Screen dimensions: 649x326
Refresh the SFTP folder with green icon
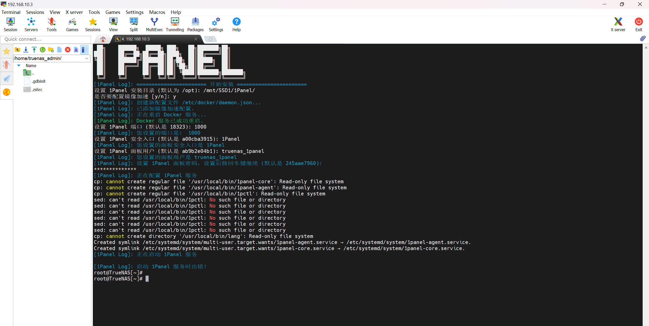click(x=43, y=50)
